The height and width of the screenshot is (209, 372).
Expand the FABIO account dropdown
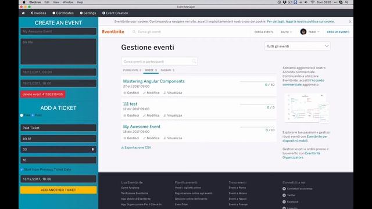[x=314, y=32]
